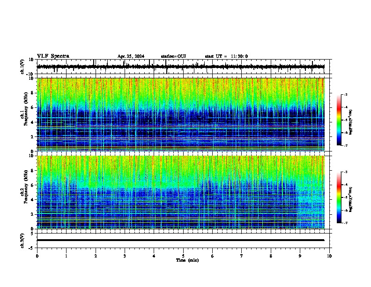Click the '5' tick on ch.3(V) axis

tap(32, 233)
